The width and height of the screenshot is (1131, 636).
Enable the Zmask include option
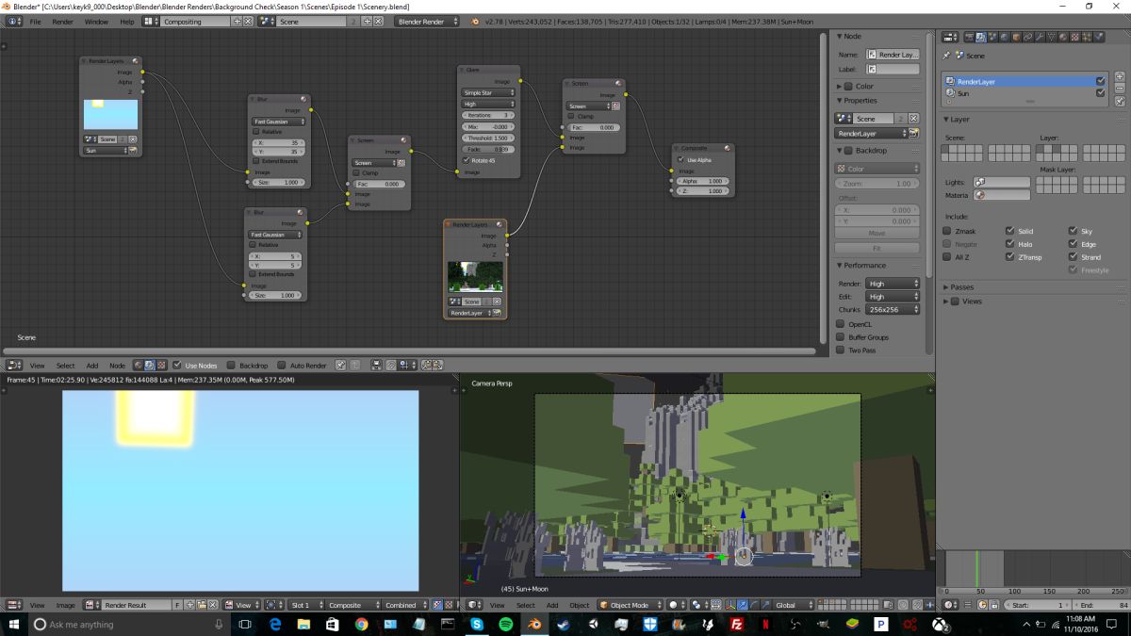click(947, 231)
